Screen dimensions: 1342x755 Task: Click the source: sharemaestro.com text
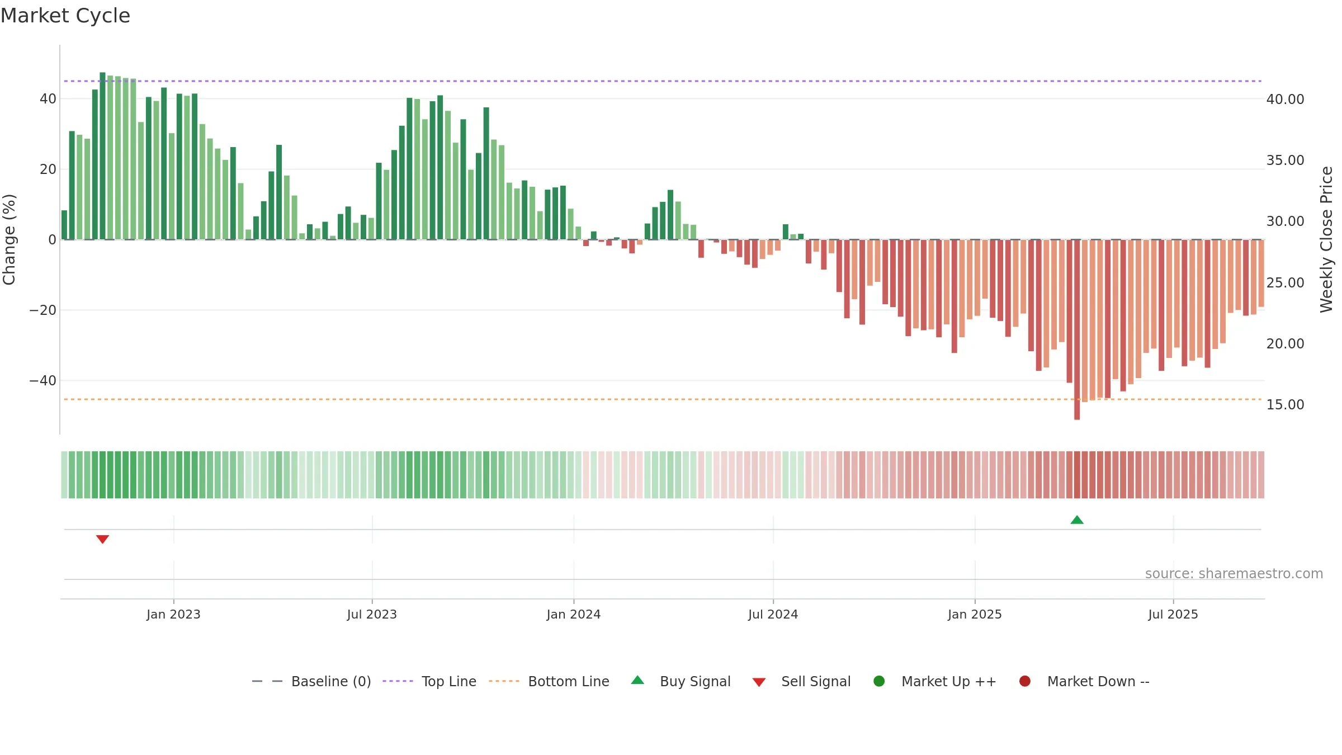point(1234,573)
